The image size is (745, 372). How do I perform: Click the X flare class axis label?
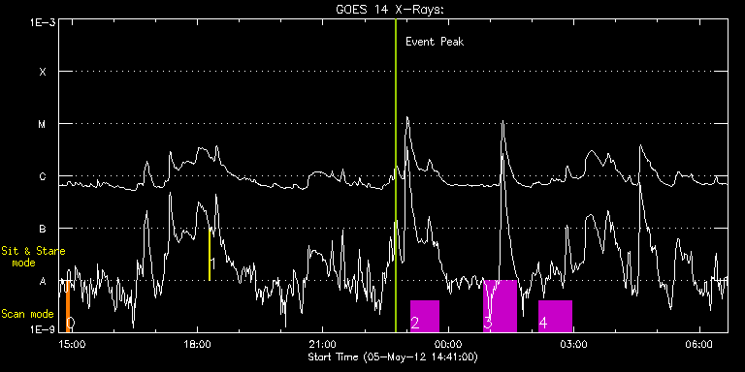pos(43,72)
